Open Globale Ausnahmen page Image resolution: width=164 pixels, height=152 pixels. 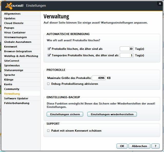coord(21,42)
